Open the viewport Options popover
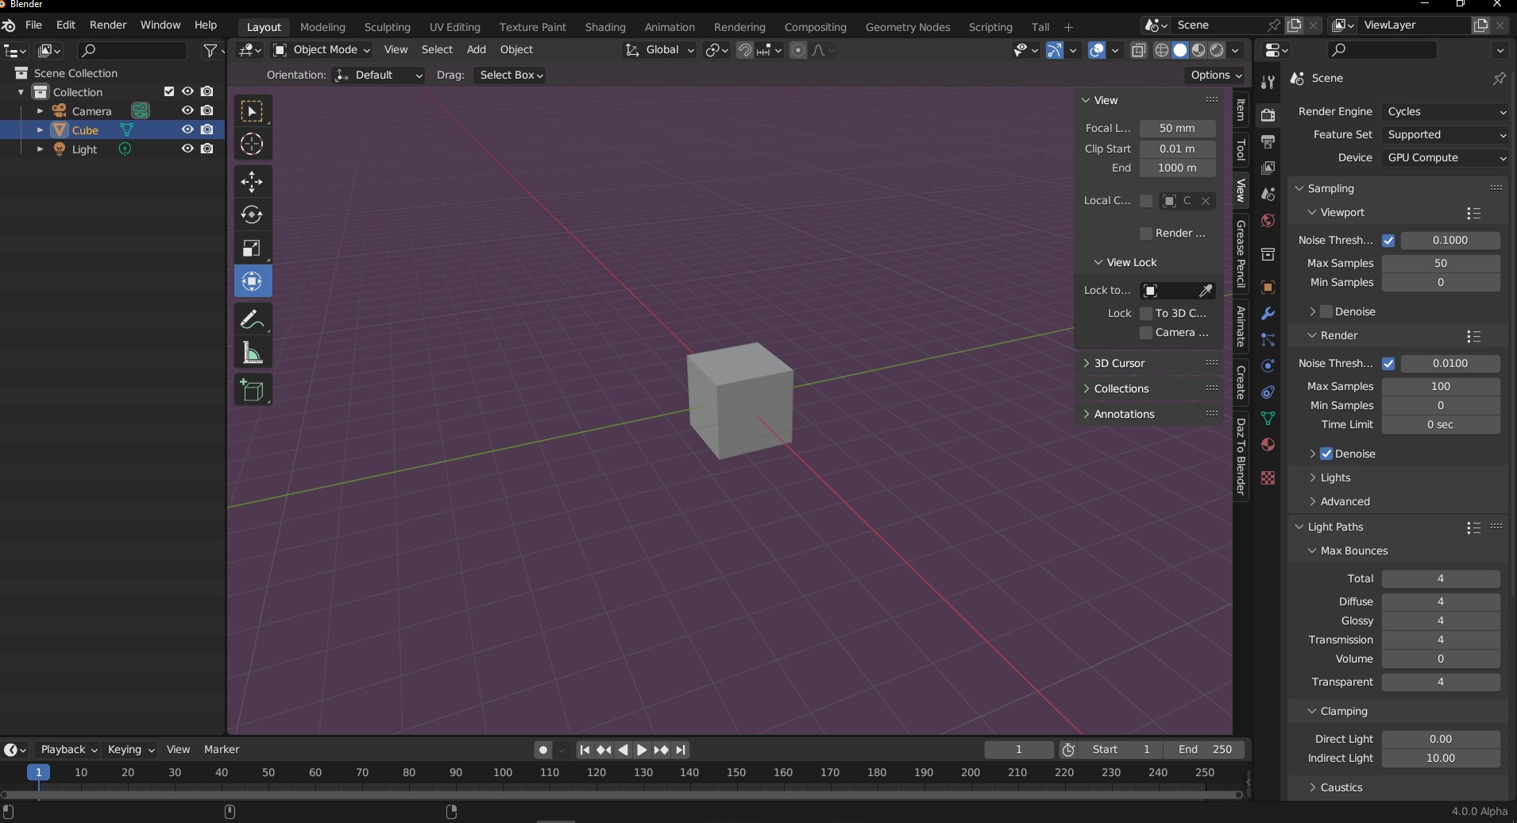This screenshot has width=1517, height=823. tap(1216, 75)
